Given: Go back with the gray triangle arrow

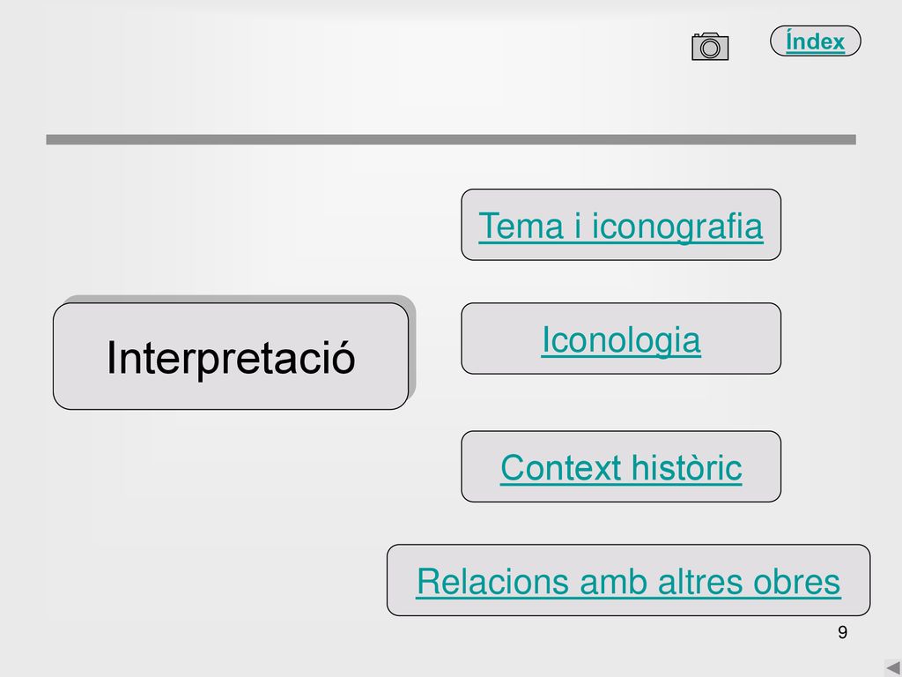Looking at the screenshot, I should pos(893,668).
